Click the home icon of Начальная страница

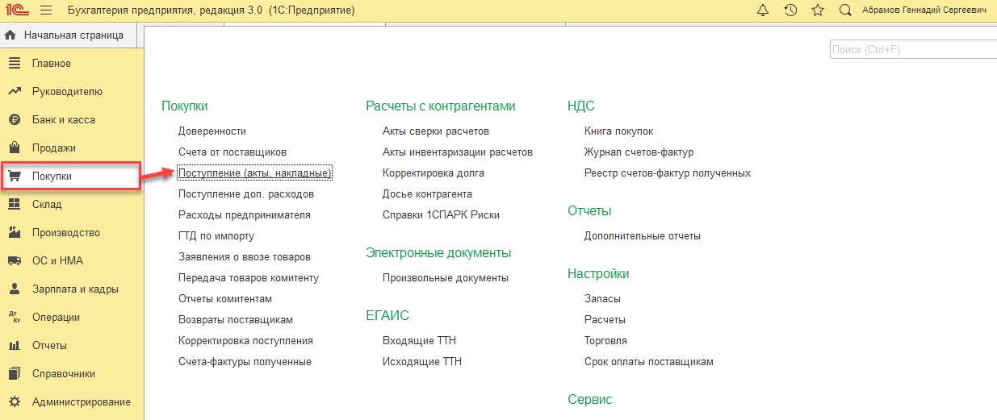[x=11, y=35]
